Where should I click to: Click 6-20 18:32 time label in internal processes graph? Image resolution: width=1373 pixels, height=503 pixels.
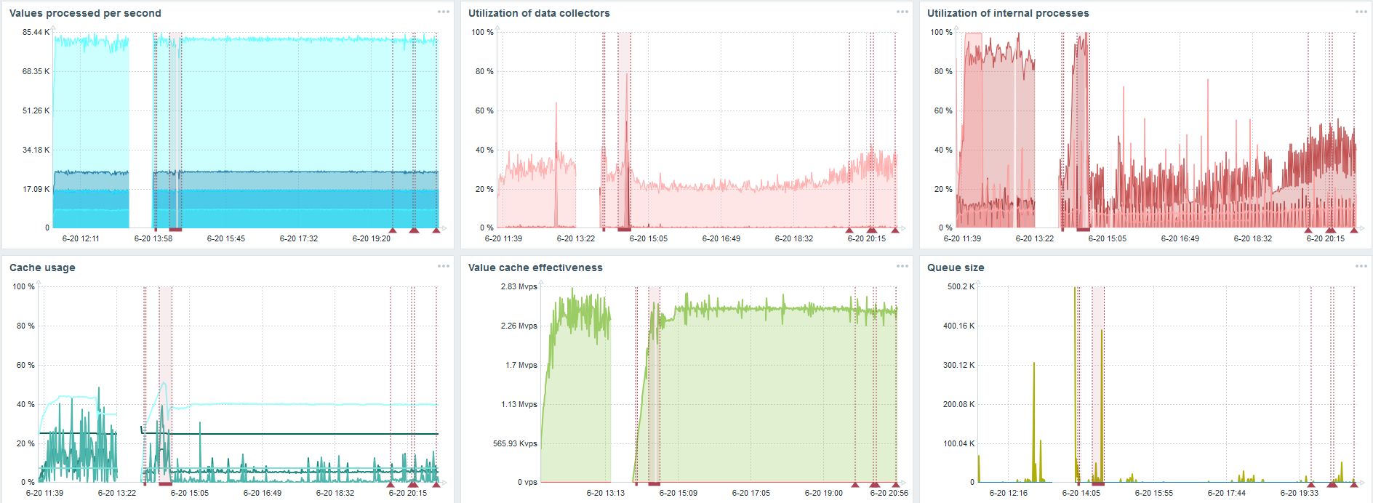(1253, 238)
